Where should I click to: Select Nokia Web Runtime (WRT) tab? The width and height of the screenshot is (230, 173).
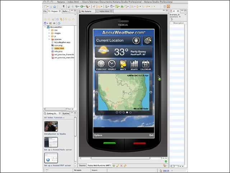99,165
